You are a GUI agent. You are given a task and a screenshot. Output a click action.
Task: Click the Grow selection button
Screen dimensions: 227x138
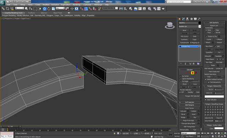click(195, 84)
